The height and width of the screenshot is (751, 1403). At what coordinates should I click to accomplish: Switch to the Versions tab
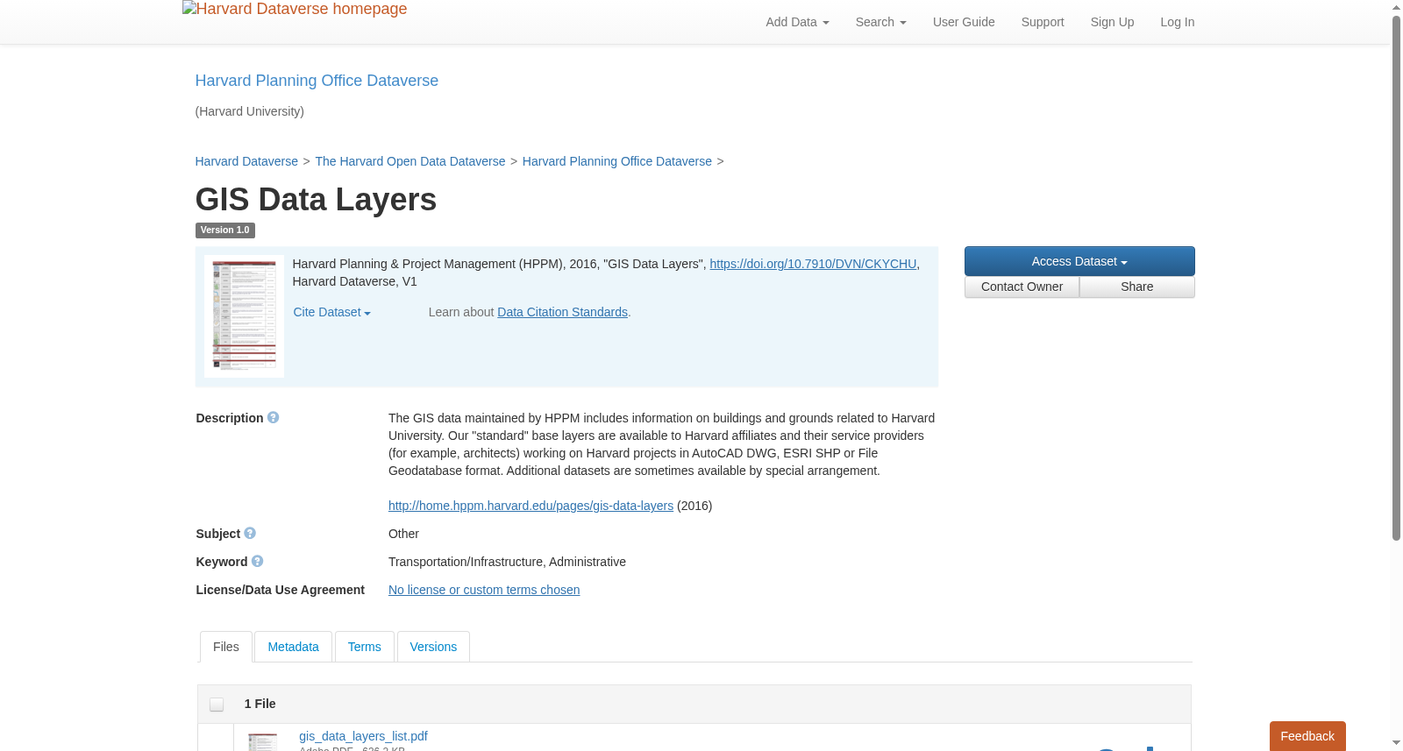pyautogui.click(x=433, y=647)
